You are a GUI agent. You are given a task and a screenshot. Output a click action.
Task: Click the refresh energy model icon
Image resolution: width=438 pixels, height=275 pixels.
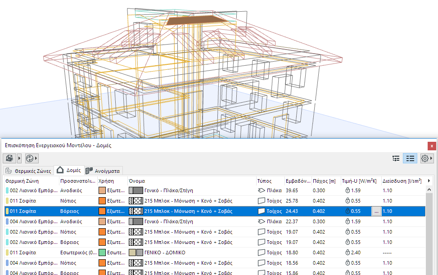(x=30, y=158)
